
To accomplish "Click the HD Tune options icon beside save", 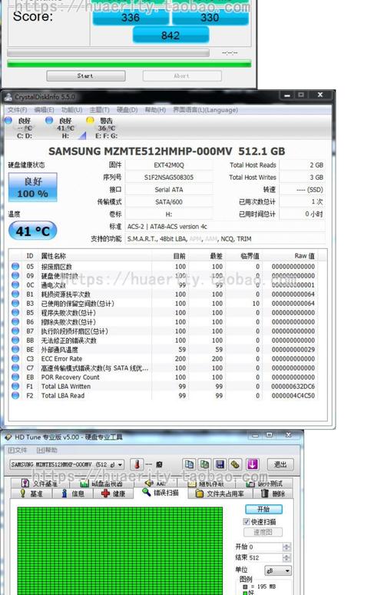I will [x=236, y=464].
